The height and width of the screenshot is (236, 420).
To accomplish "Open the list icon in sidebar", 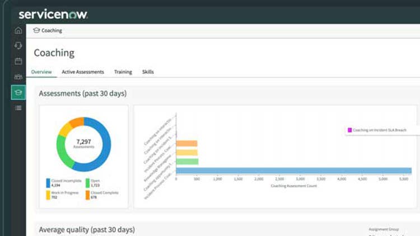I will (18, 107).
